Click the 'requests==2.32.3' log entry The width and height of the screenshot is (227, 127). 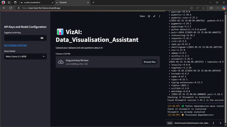tap(181, 38)
